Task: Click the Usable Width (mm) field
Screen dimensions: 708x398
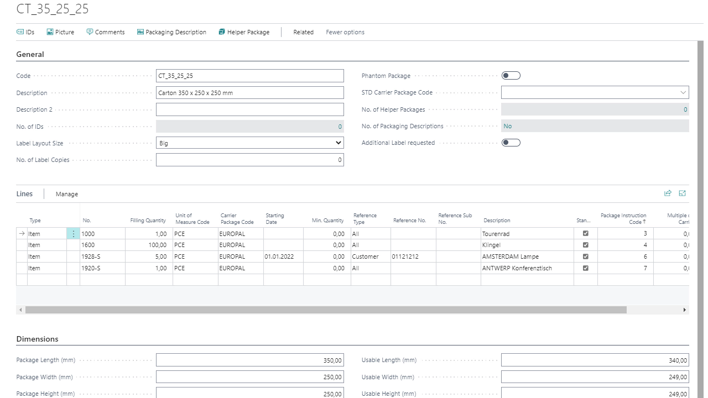Action: point(595,377)
